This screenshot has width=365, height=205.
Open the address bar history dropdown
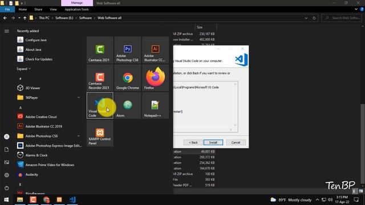[x=306, y=18]
